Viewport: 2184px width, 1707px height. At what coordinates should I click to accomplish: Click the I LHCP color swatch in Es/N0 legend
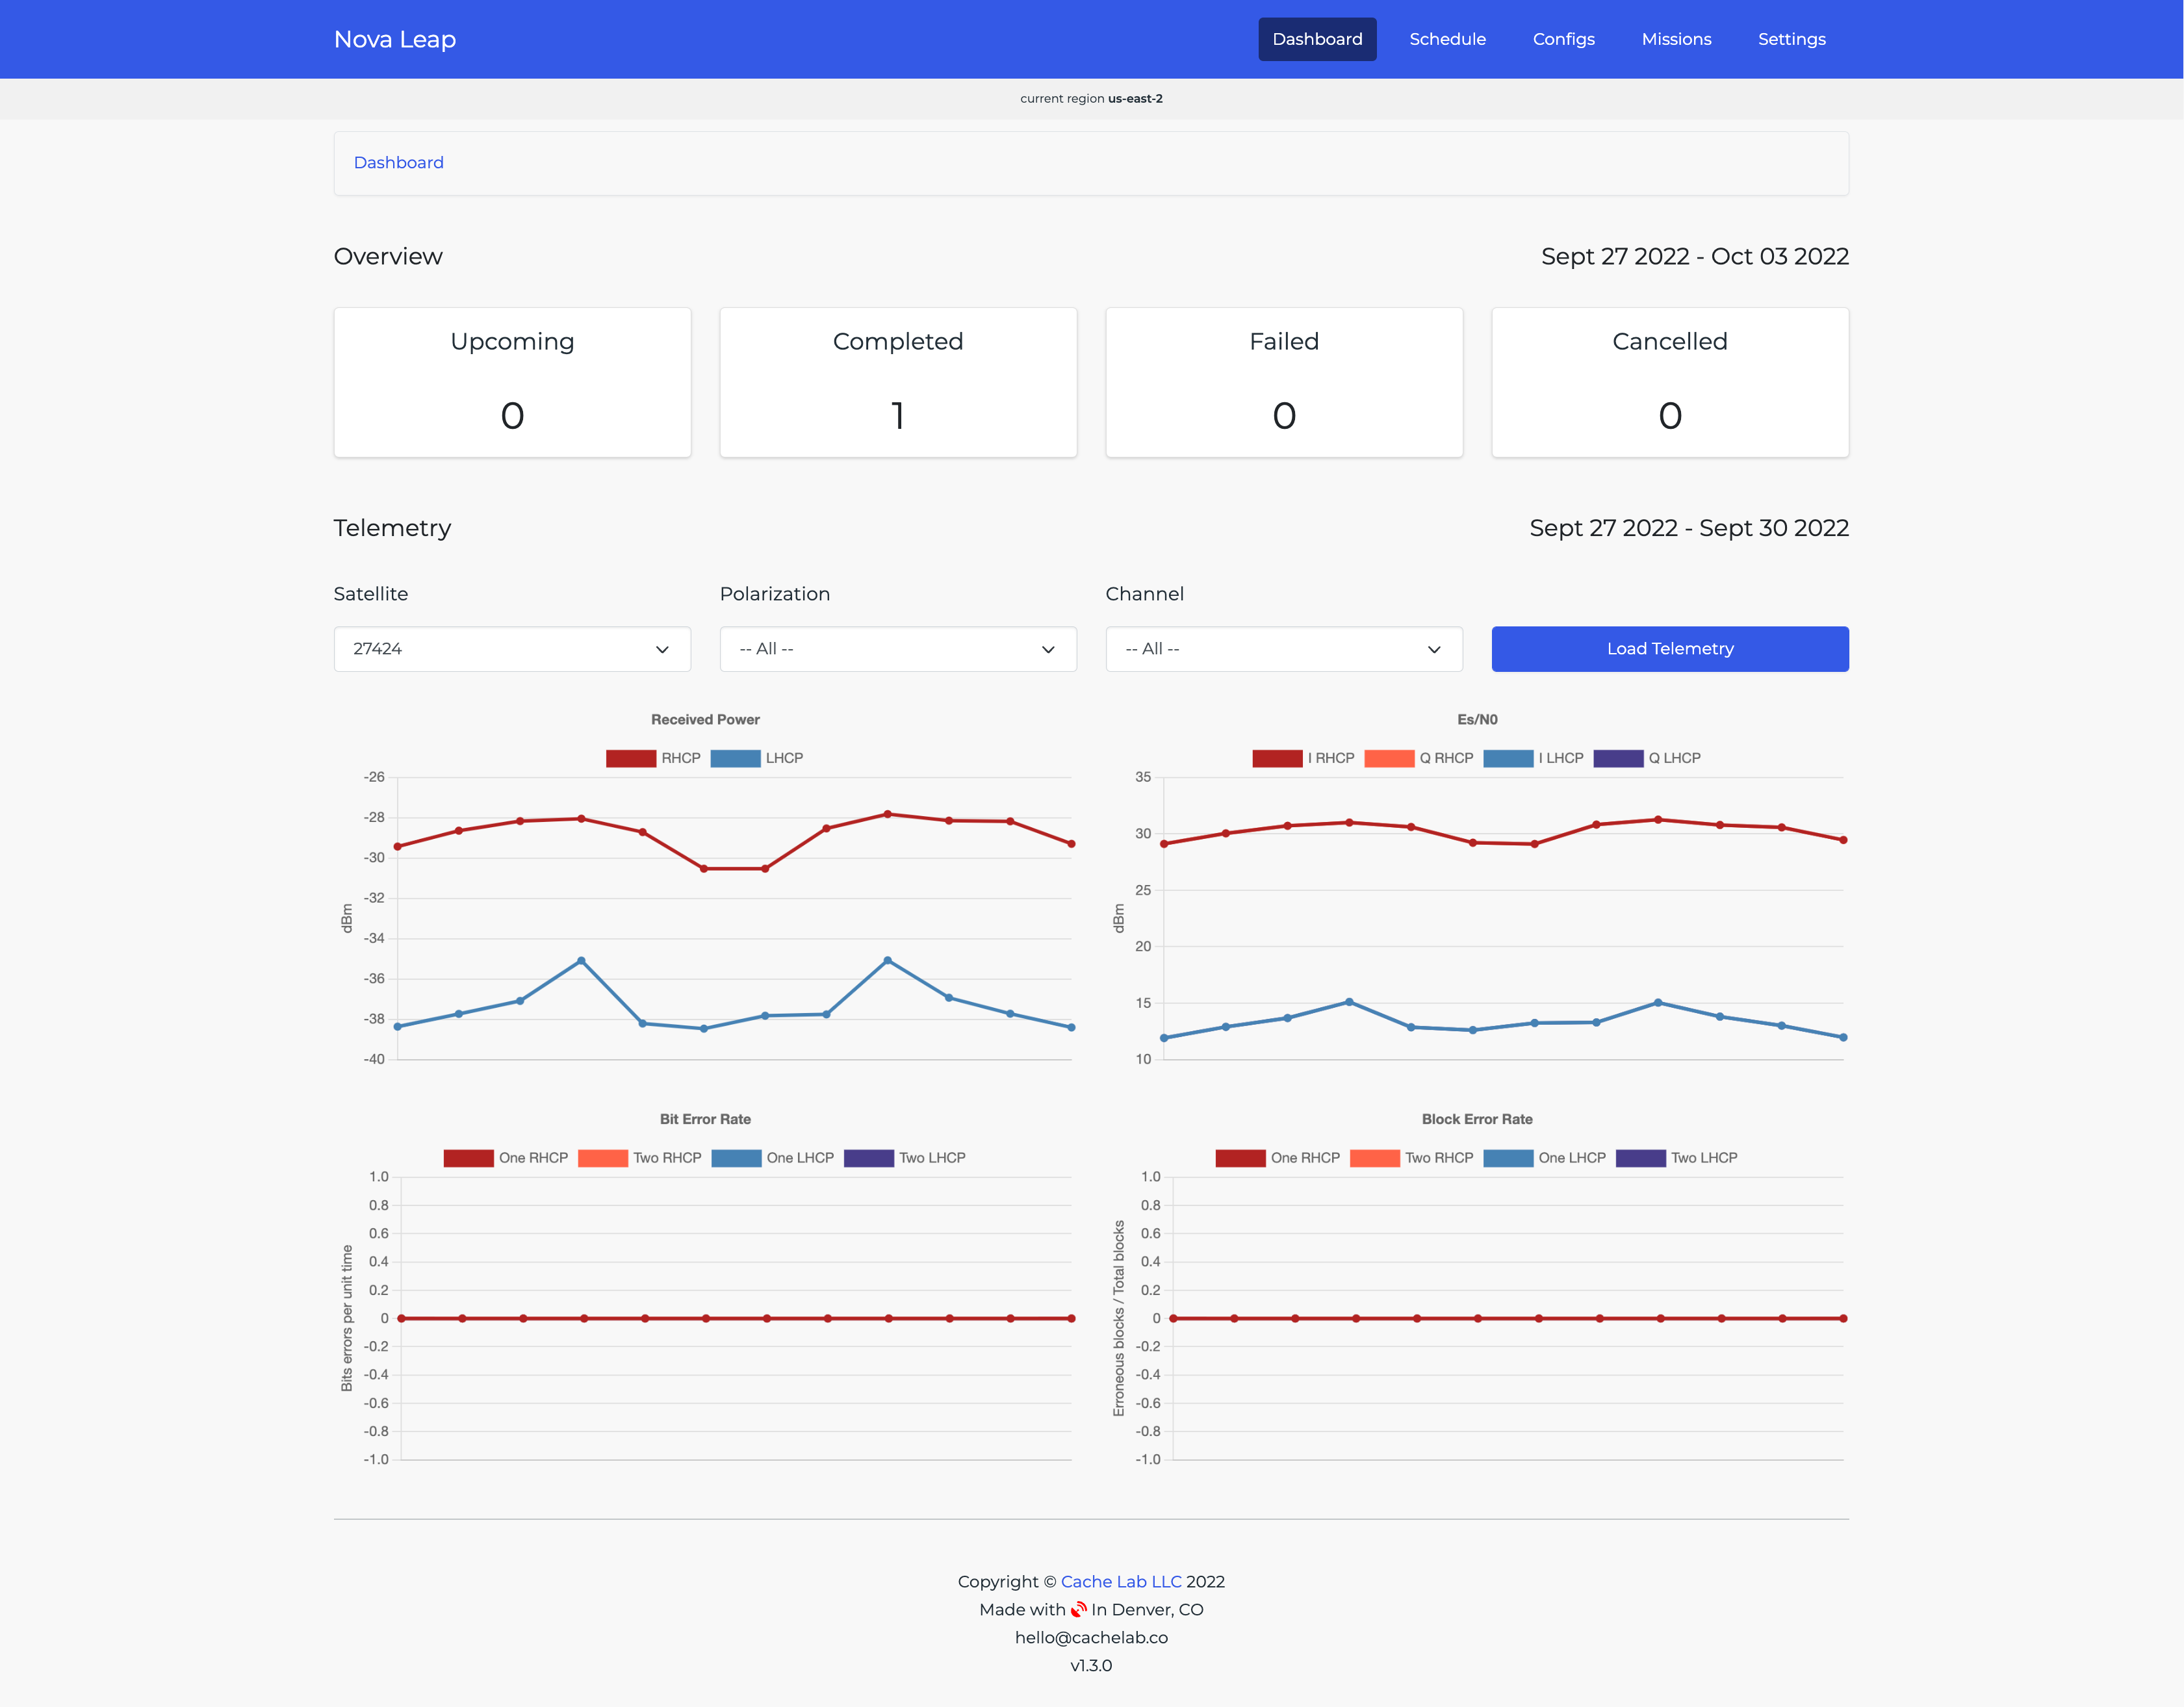1508,758
